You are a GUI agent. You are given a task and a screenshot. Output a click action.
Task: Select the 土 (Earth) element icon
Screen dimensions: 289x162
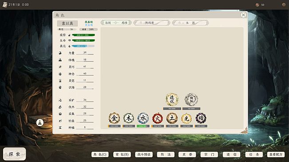click(x=172, y=118)
